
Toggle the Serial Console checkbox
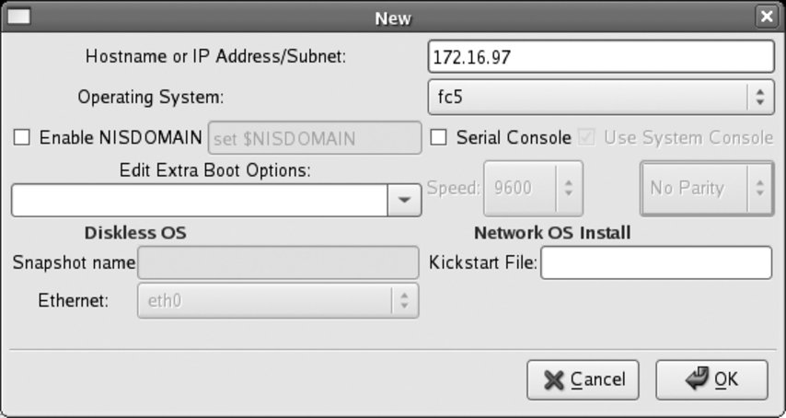point(440,138)
